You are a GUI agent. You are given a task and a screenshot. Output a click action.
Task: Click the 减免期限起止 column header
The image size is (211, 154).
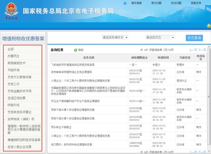139,58
